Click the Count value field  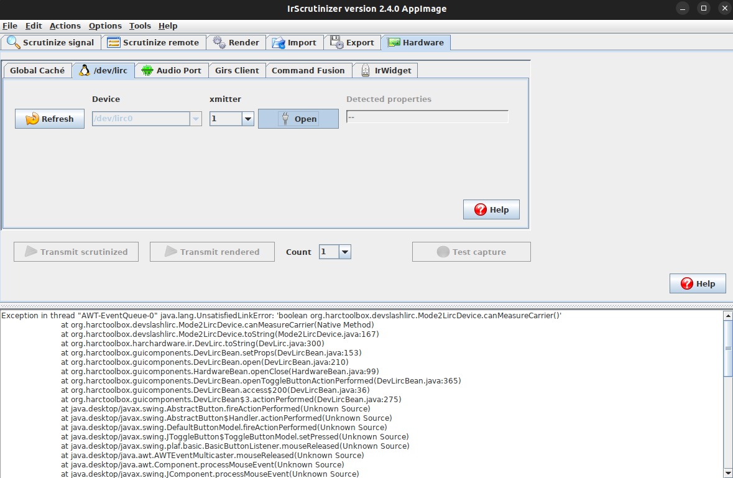pos(329,252)
